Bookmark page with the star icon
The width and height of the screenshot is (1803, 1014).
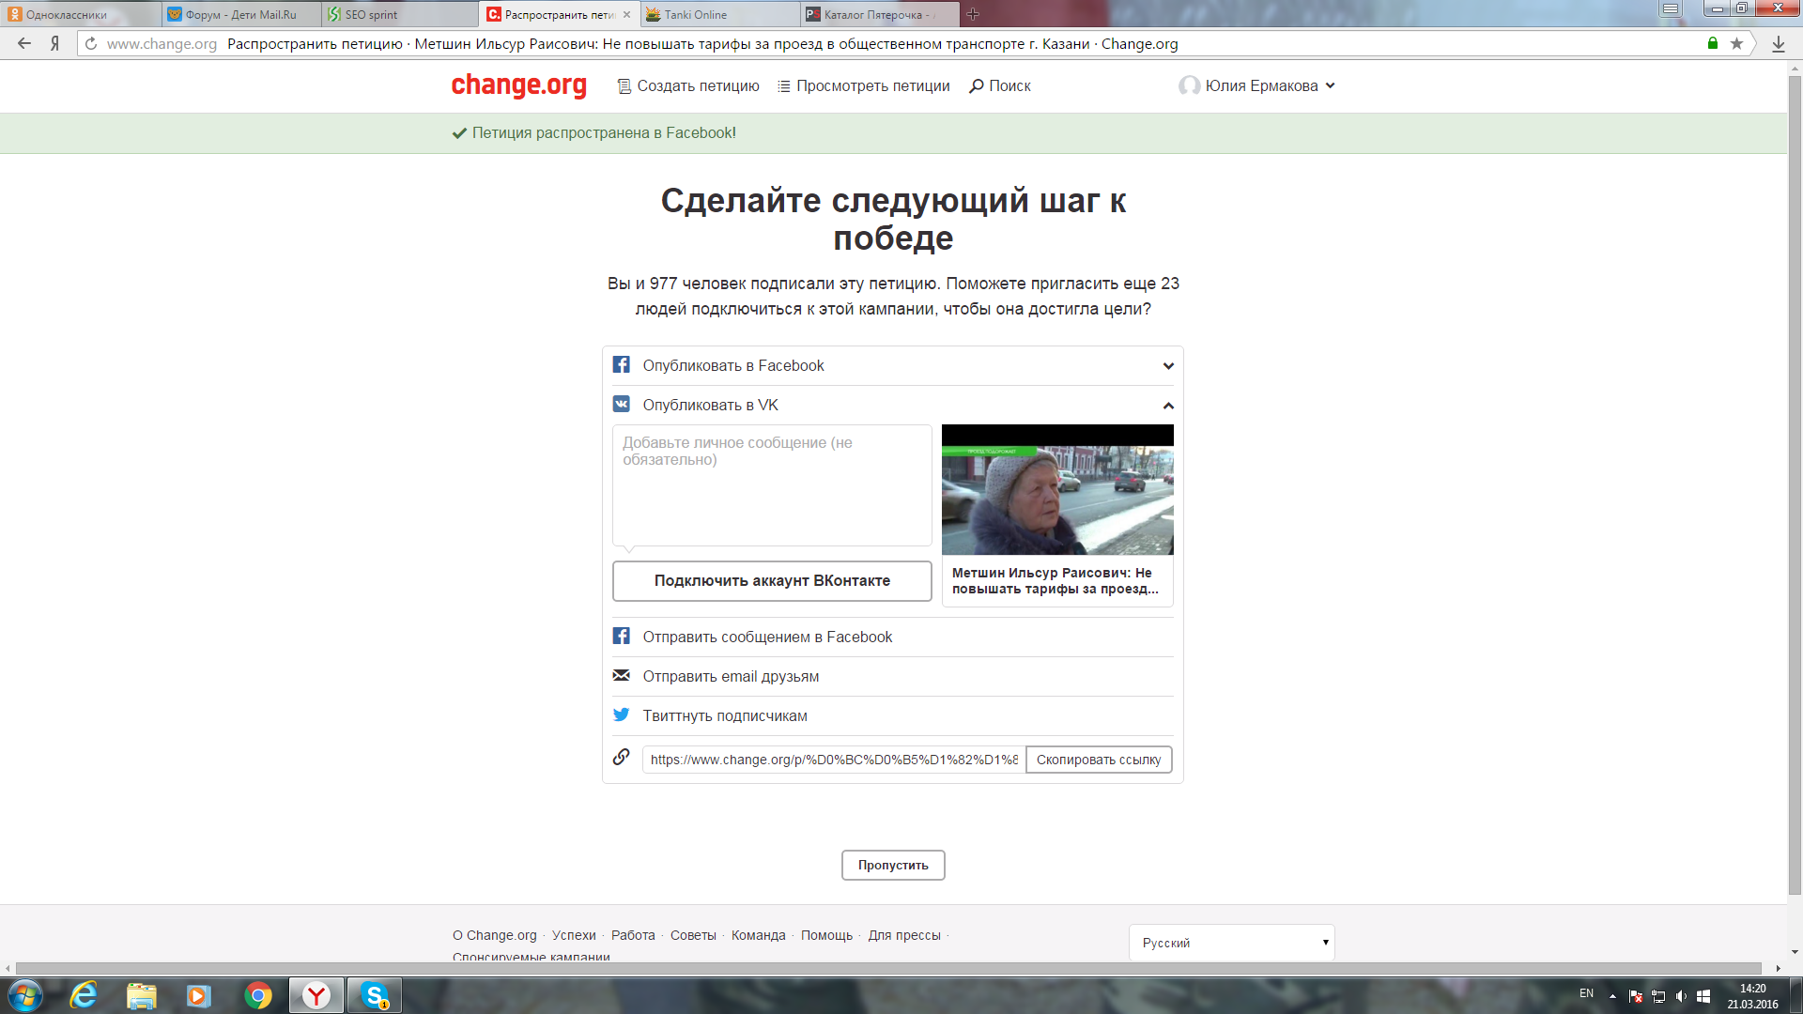[1736, 43]
